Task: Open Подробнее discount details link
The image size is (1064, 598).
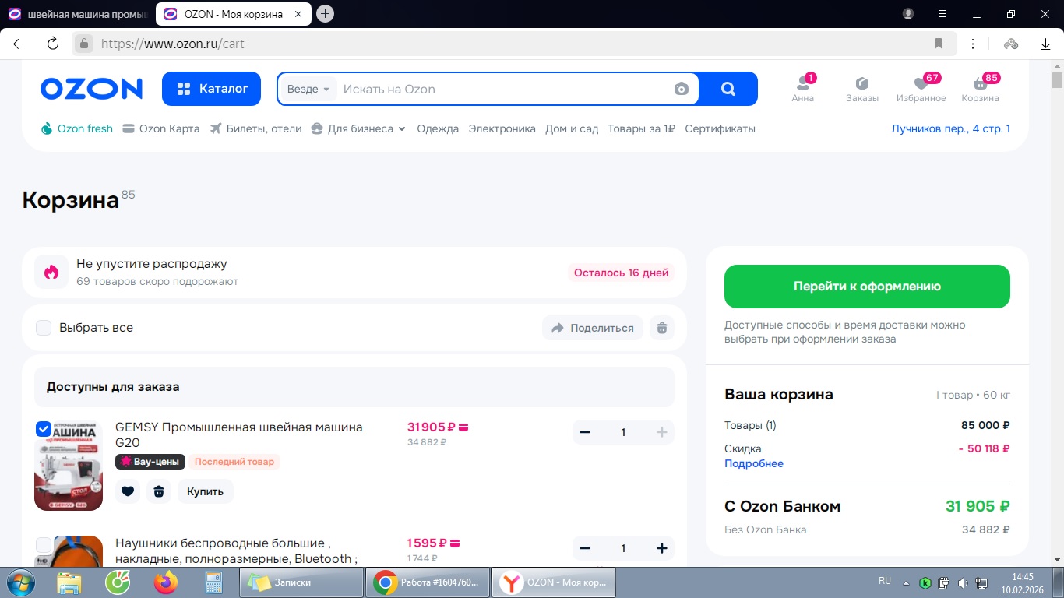Action: [x=754, y=463]
